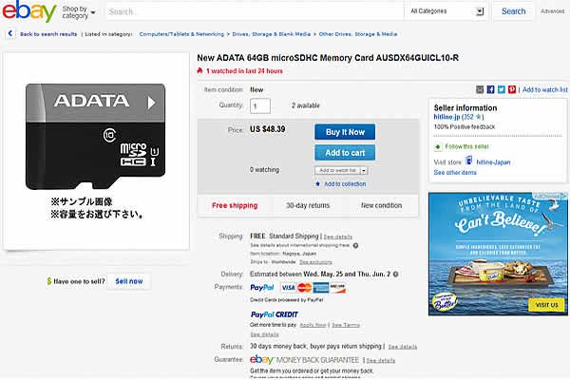Click VISIT US button in butter ad

pyautogui.click(x=546, y=305)
